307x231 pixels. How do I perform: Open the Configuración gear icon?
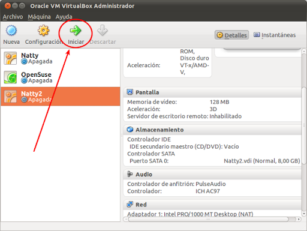click(x=43, y=31)
